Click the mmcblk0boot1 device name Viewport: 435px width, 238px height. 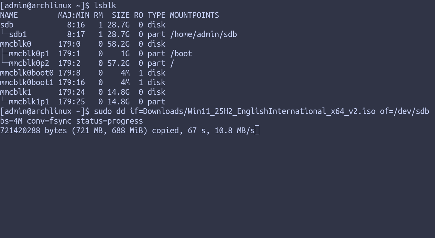click(27, 82)
